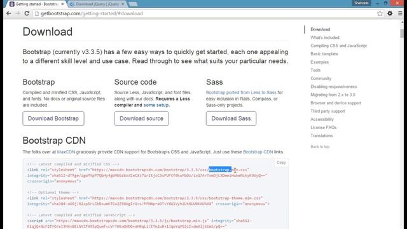Reload the page with the refresh icon
This screenshot has width=407, height=229.
click(x=27, y=13)
